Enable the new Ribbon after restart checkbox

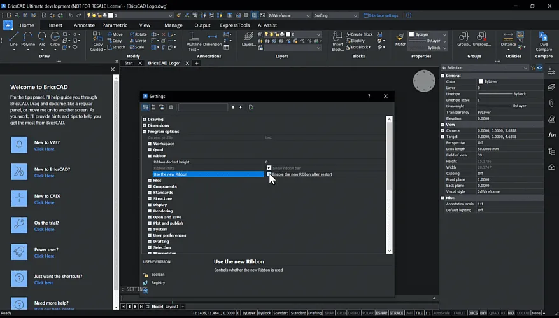(269, 174)
